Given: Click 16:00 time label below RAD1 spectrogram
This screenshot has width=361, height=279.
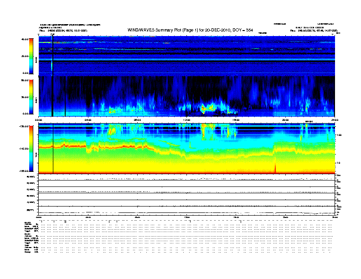Looking at the screenshot, I should [x=236, y=120].
